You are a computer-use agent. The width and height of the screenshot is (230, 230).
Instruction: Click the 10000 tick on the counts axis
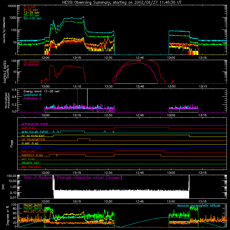pos(12,6)
